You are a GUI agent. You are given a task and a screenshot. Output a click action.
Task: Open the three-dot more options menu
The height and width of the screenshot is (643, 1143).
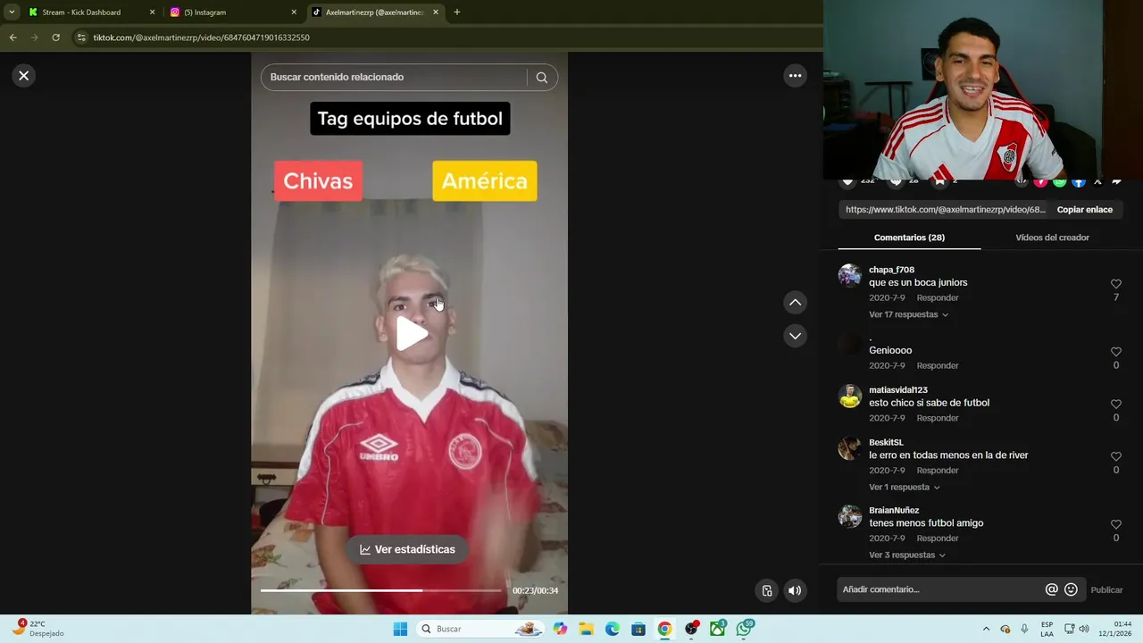tap(795, 76)
